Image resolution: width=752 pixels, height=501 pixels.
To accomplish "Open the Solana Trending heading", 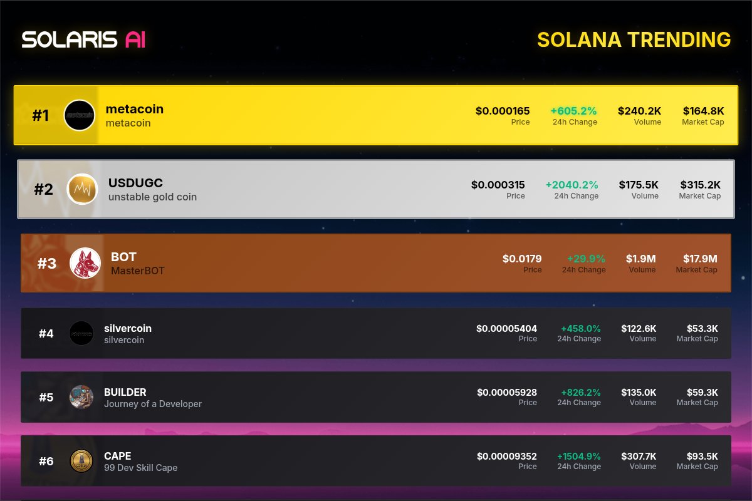I will (x=634, y=39).
